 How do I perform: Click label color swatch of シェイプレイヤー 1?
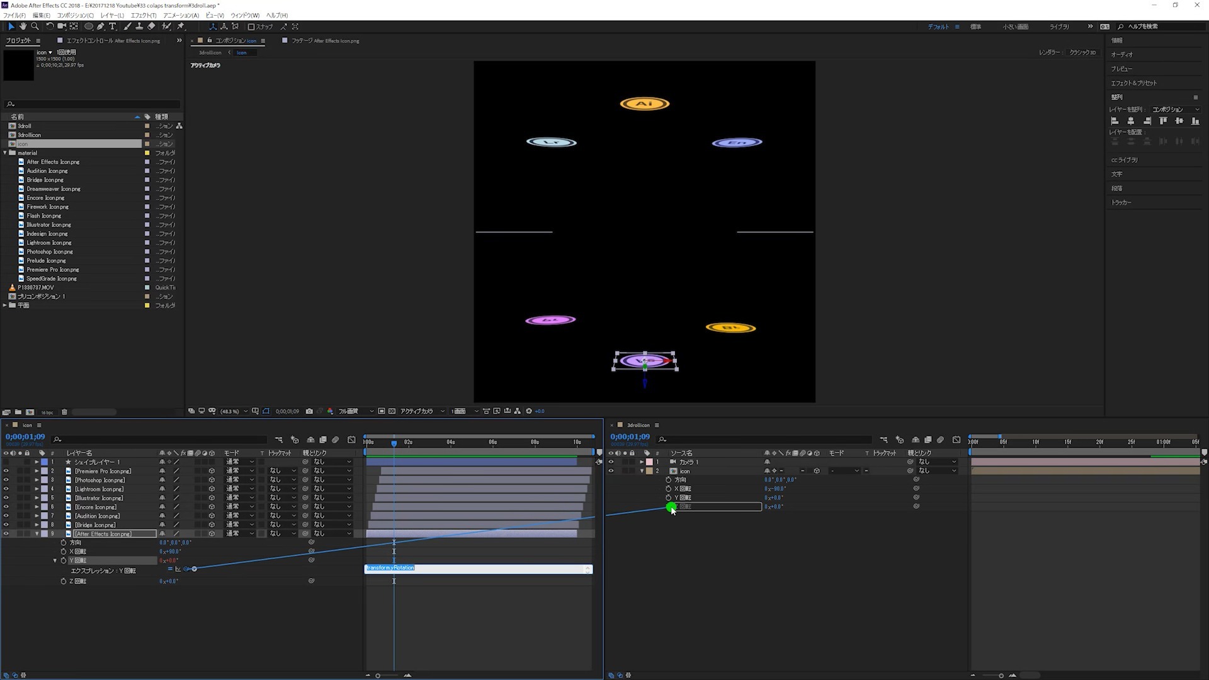click(44, 462)
